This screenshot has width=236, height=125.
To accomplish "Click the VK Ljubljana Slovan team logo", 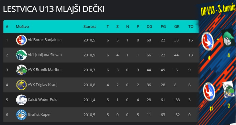I will 21,55.
